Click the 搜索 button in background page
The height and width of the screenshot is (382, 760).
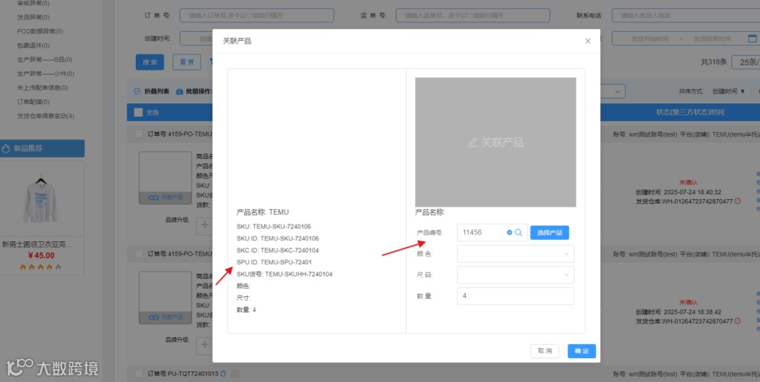click(150, 62)
